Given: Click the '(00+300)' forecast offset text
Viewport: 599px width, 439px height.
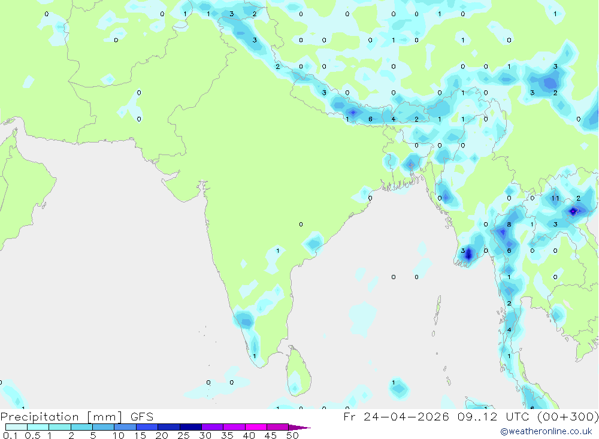Looking at the screenshot, I should [568, 416].
